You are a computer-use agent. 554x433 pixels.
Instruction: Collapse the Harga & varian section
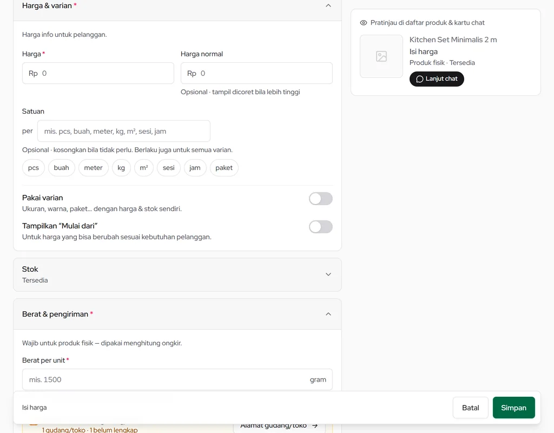coord(328,5)
